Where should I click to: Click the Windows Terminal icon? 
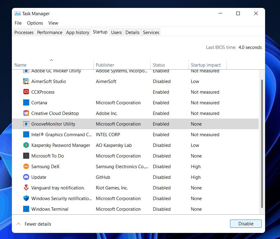coord(26,209)
